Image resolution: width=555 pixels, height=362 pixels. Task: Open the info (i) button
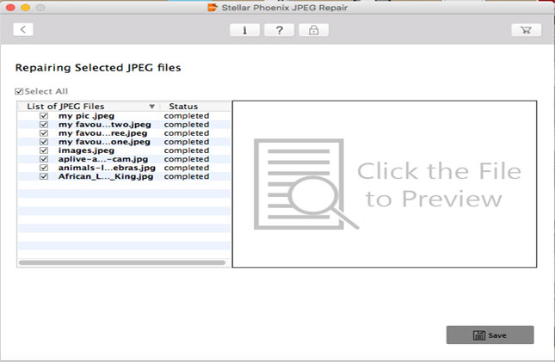[244, 30]
